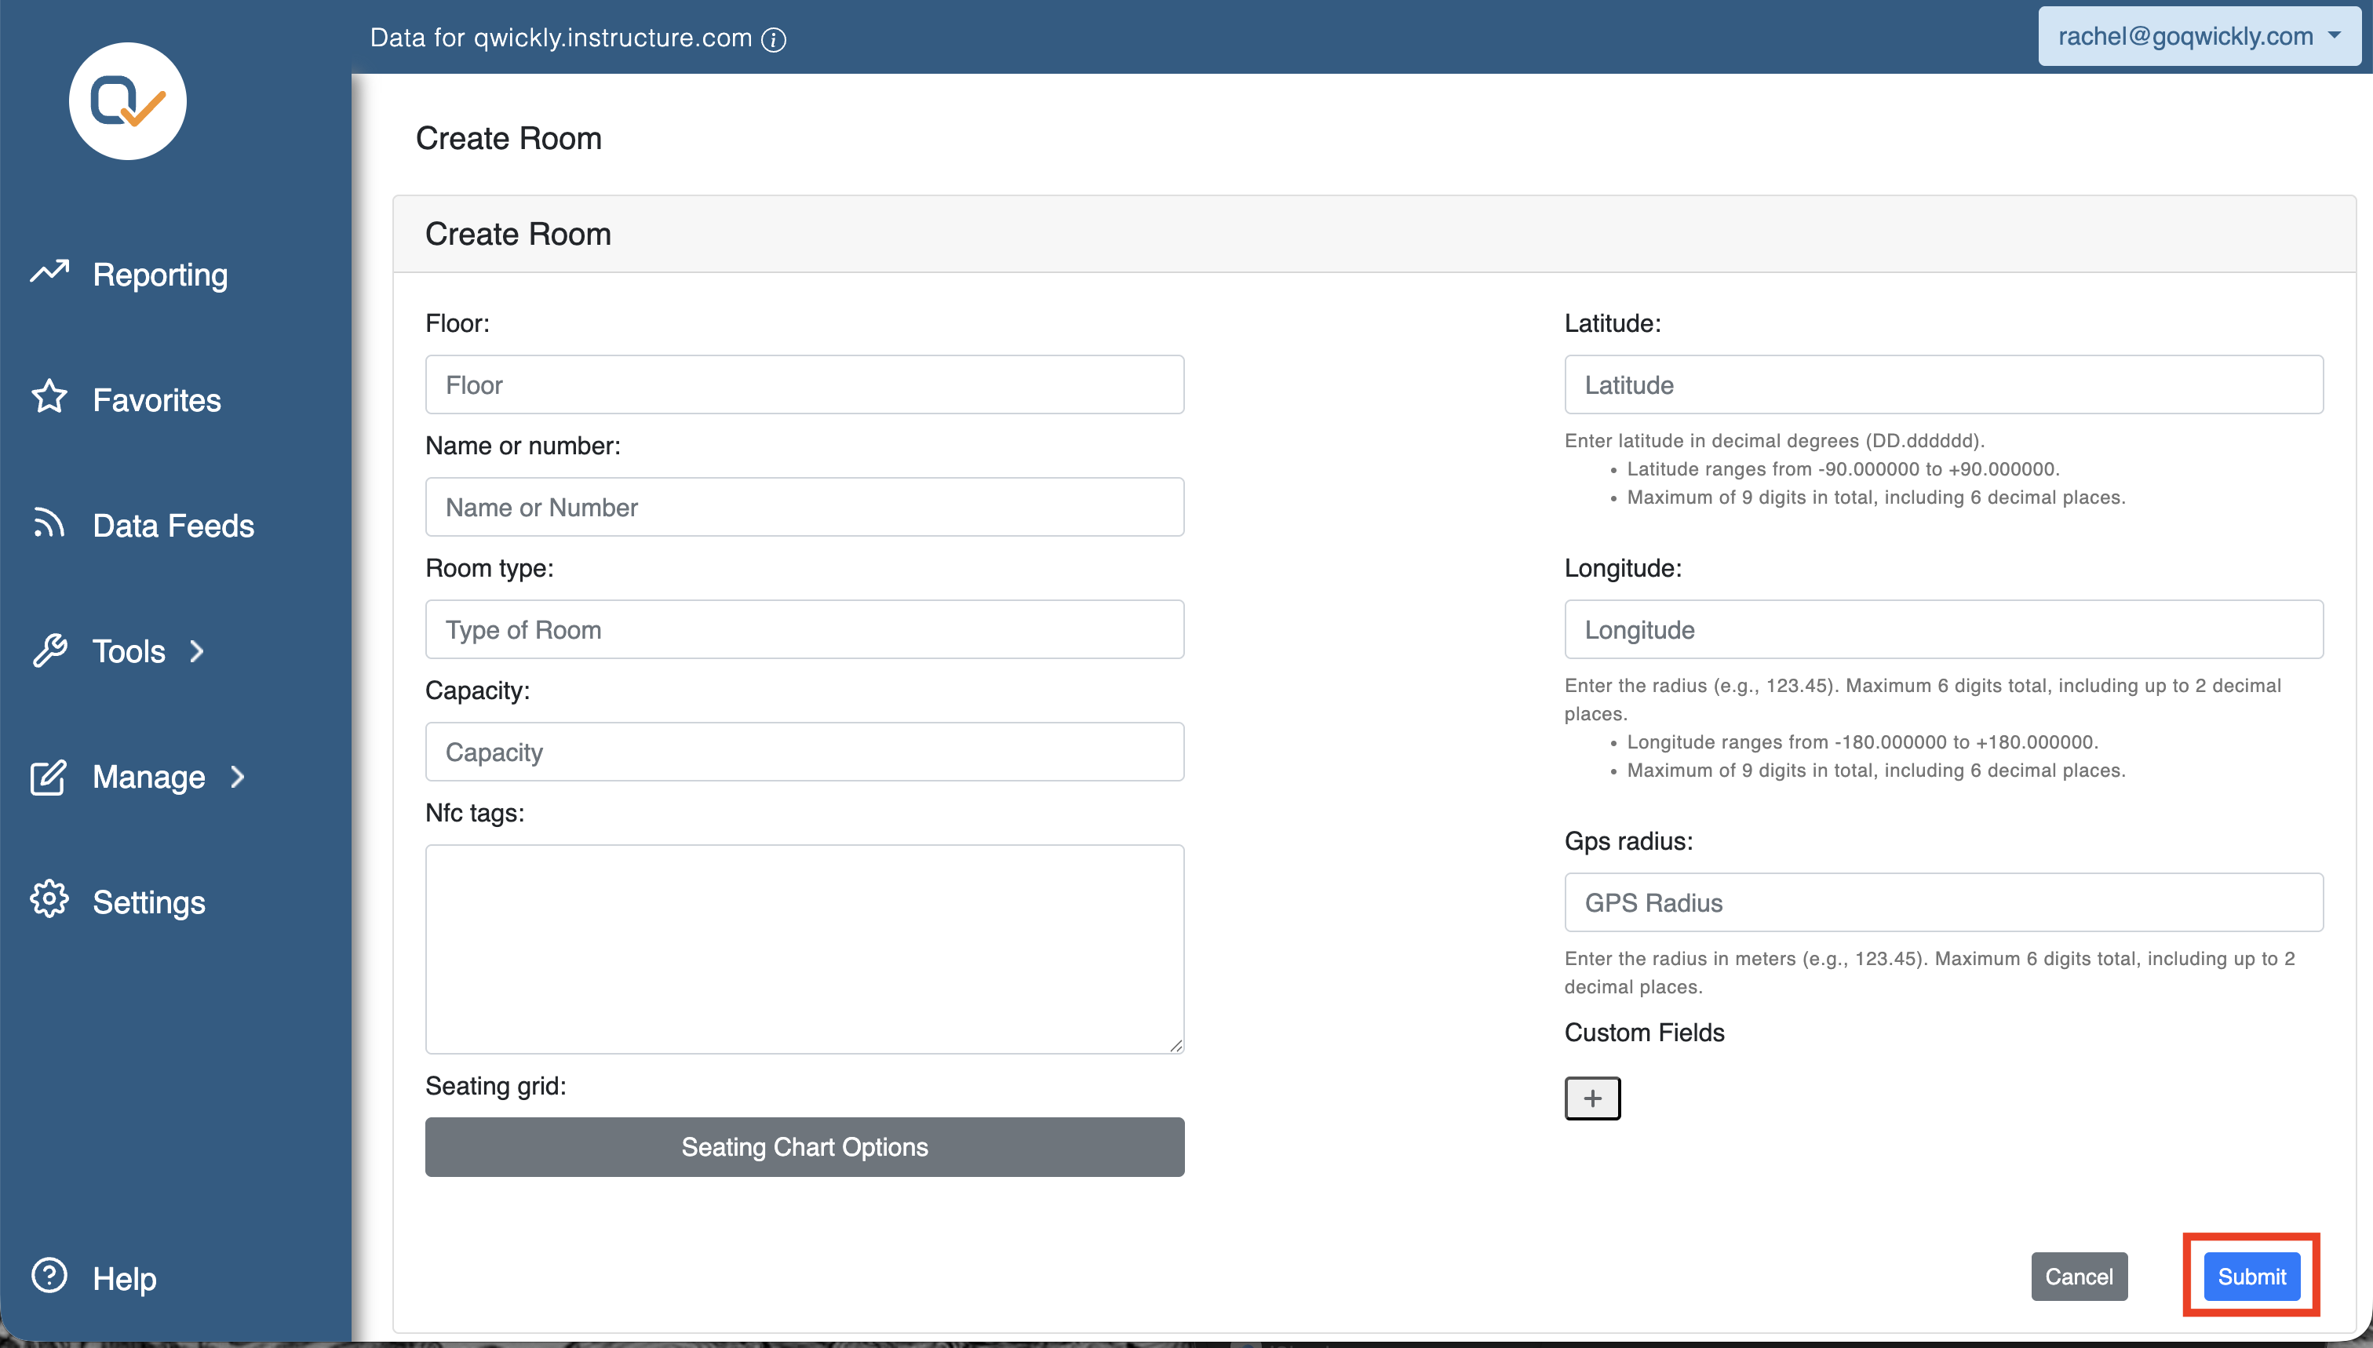Click the 'Room type:' label
The image size is (2373, 1348).
click(x=489, y=567)
